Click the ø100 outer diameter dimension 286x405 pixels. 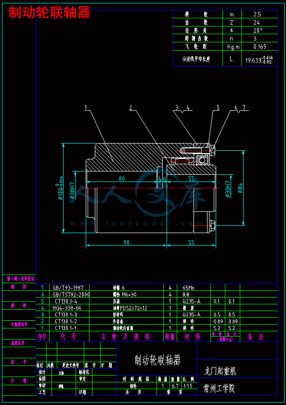pyautogui.click(x=61, y=188)
